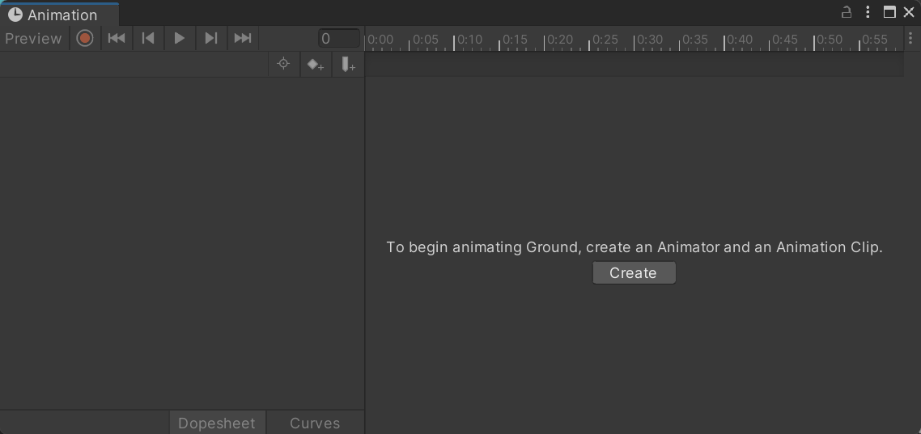Screen dimensions: 921x434
Task: Click the 0:30 mark on timeline ruler
Action: point(635,40)
